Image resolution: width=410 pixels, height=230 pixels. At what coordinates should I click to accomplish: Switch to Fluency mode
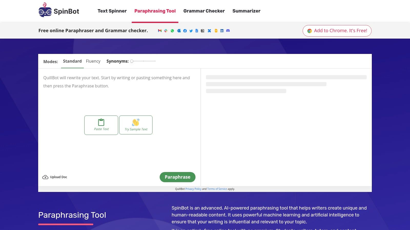pyautogui.click(x=93, y=61)
